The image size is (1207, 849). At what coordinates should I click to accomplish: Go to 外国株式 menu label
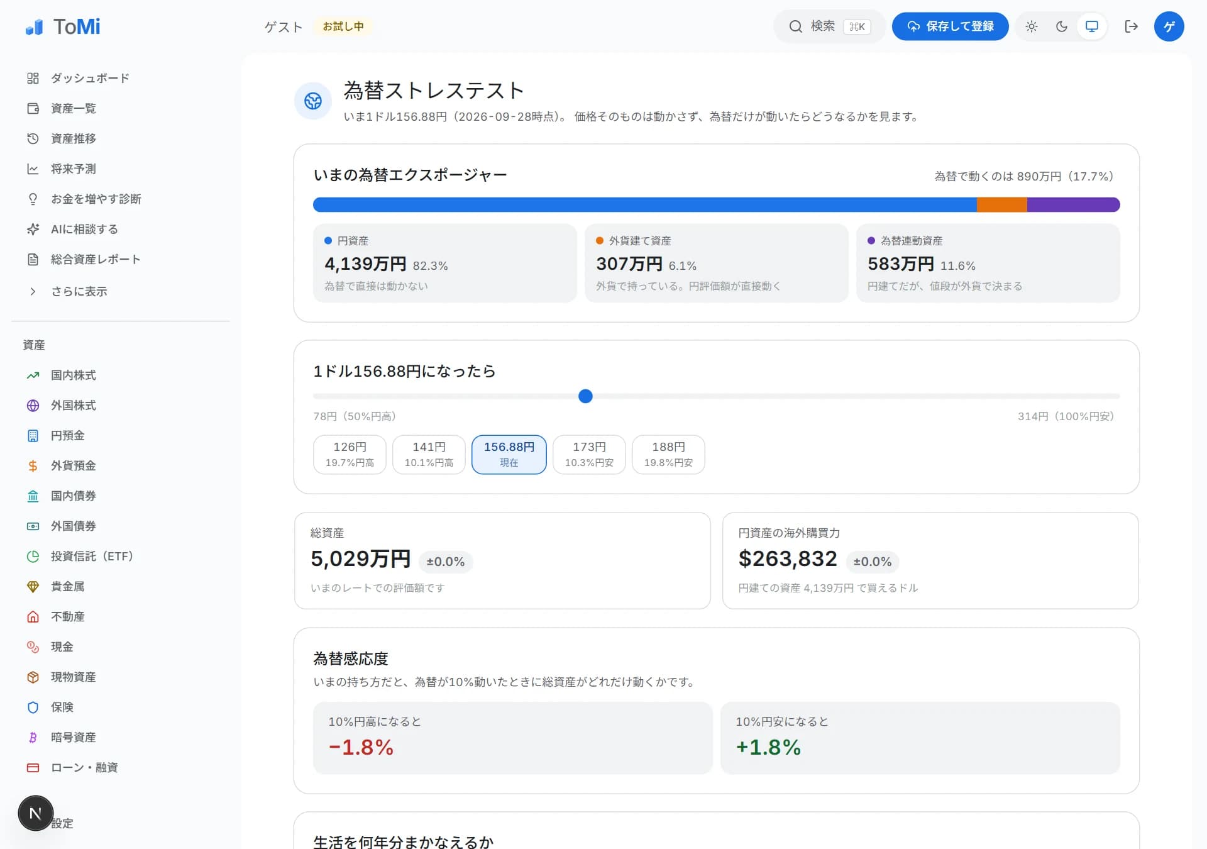coord(74,405)
